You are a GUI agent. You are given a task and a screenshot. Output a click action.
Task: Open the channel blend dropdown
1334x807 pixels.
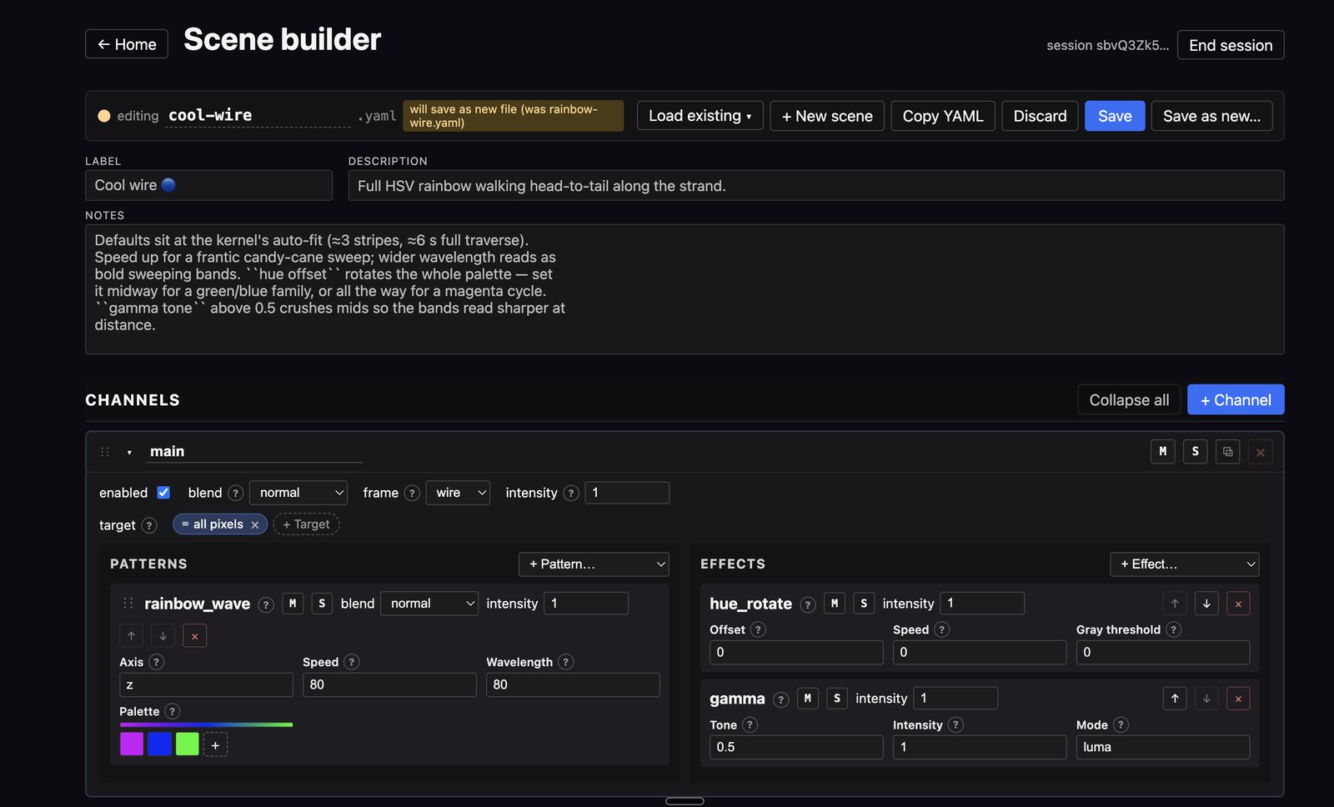click(x=298, y=493)
